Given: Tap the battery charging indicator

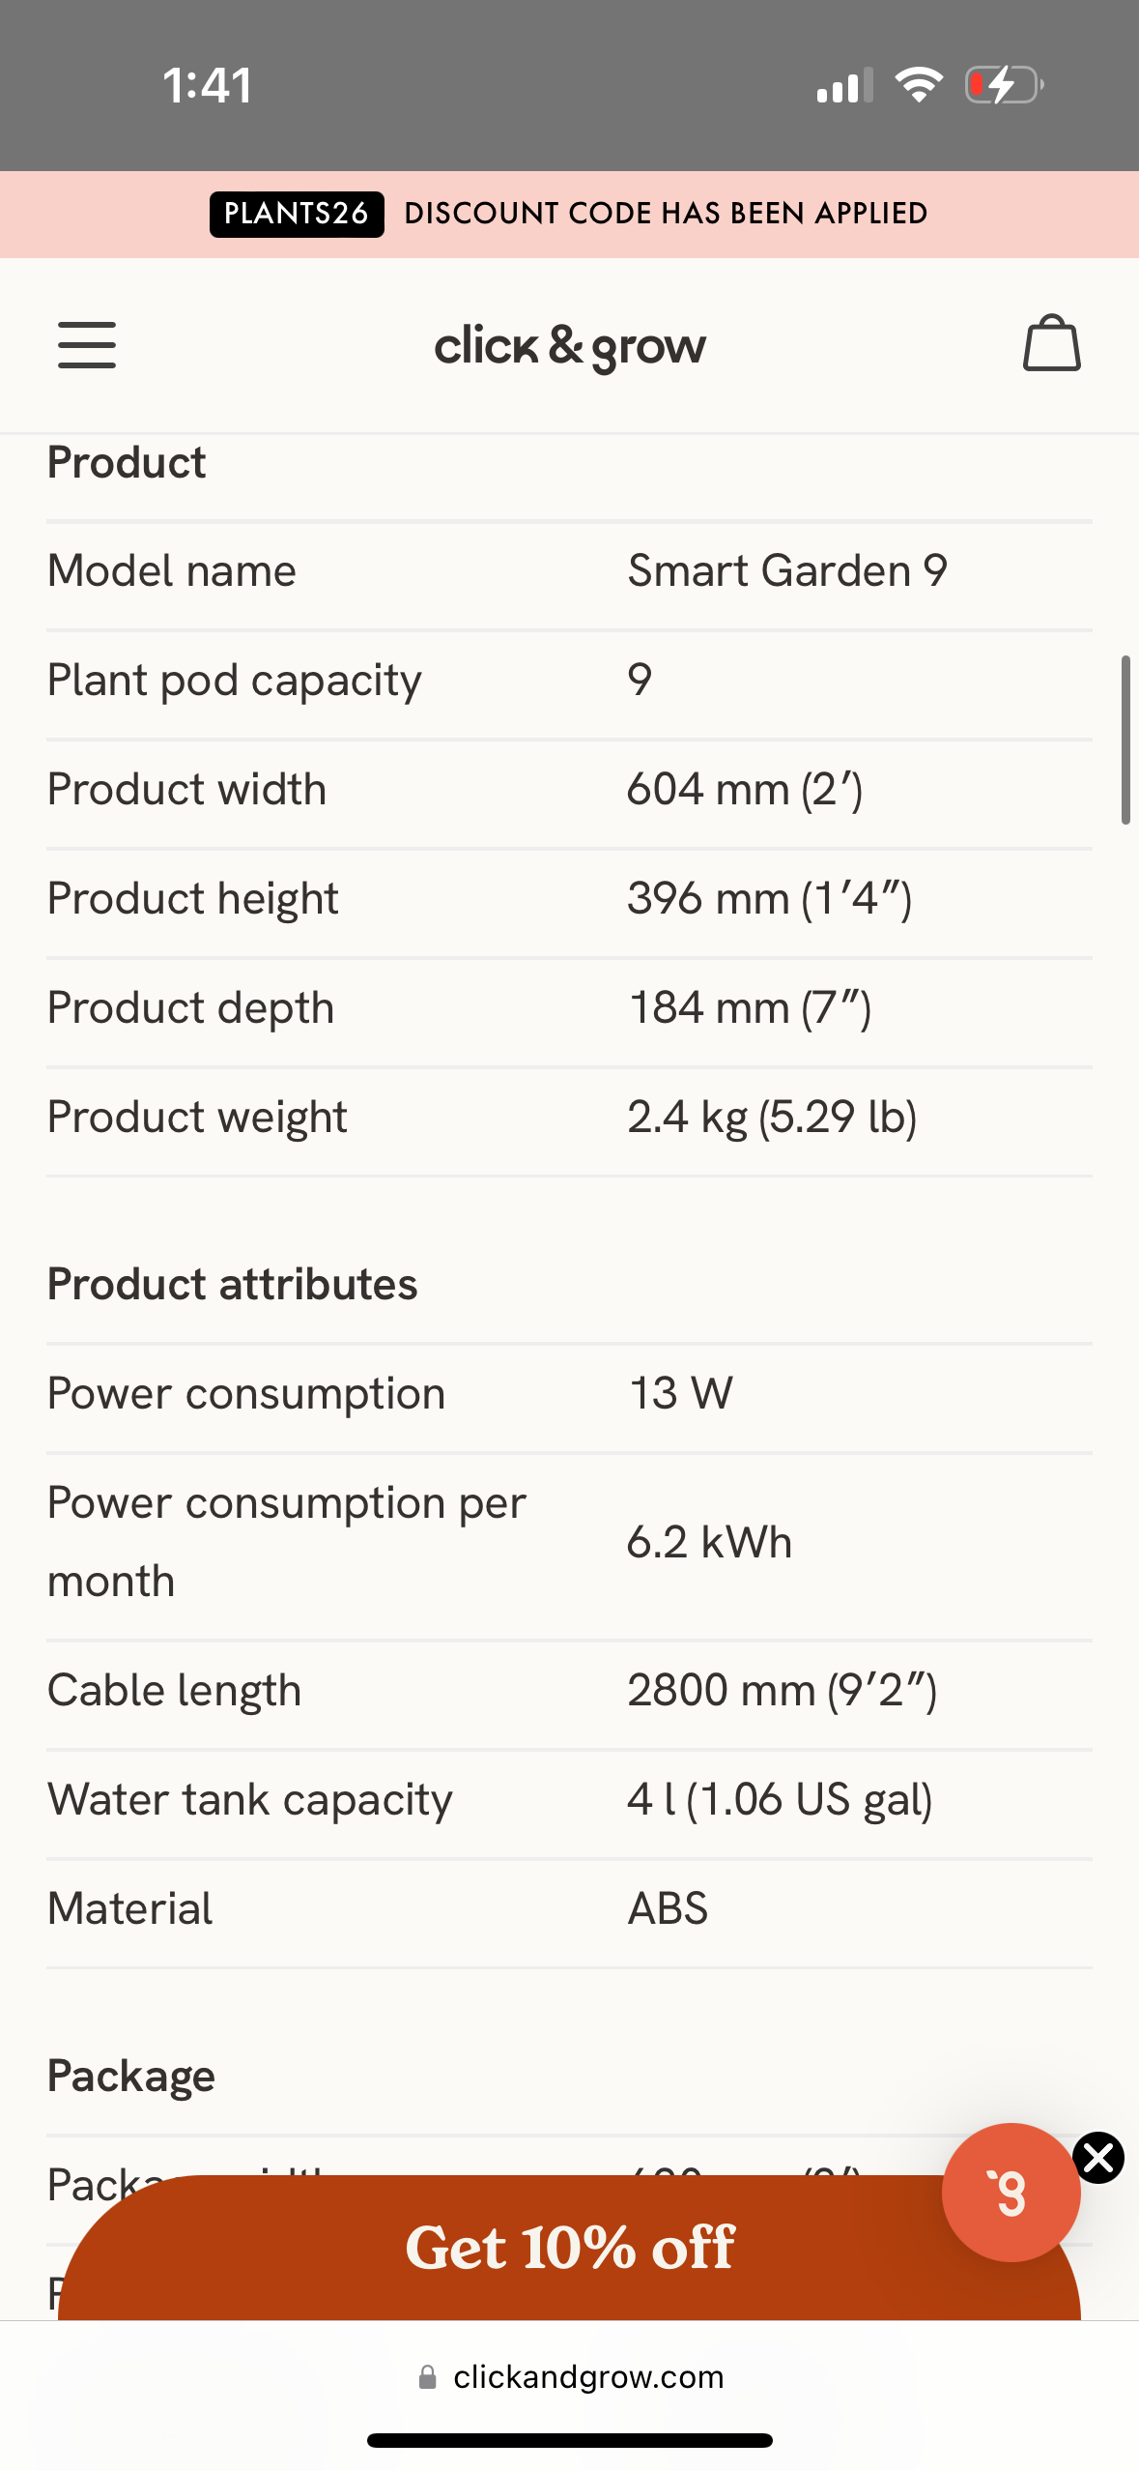Looking at the screenshot, I should [1004, 85].
